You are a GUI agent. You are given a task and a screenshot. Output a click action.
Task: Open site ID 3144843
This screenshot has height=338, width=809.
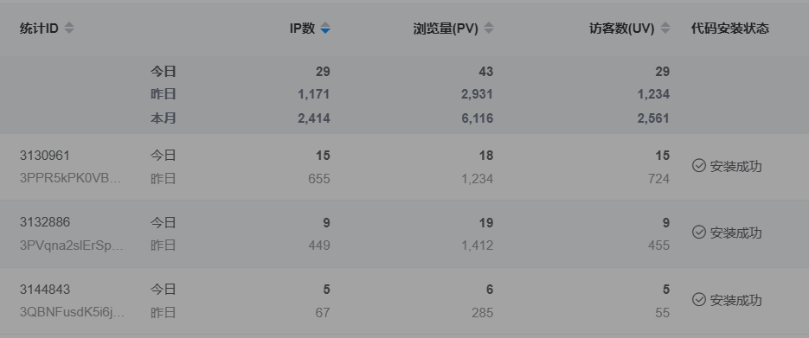tap(45, 289)
